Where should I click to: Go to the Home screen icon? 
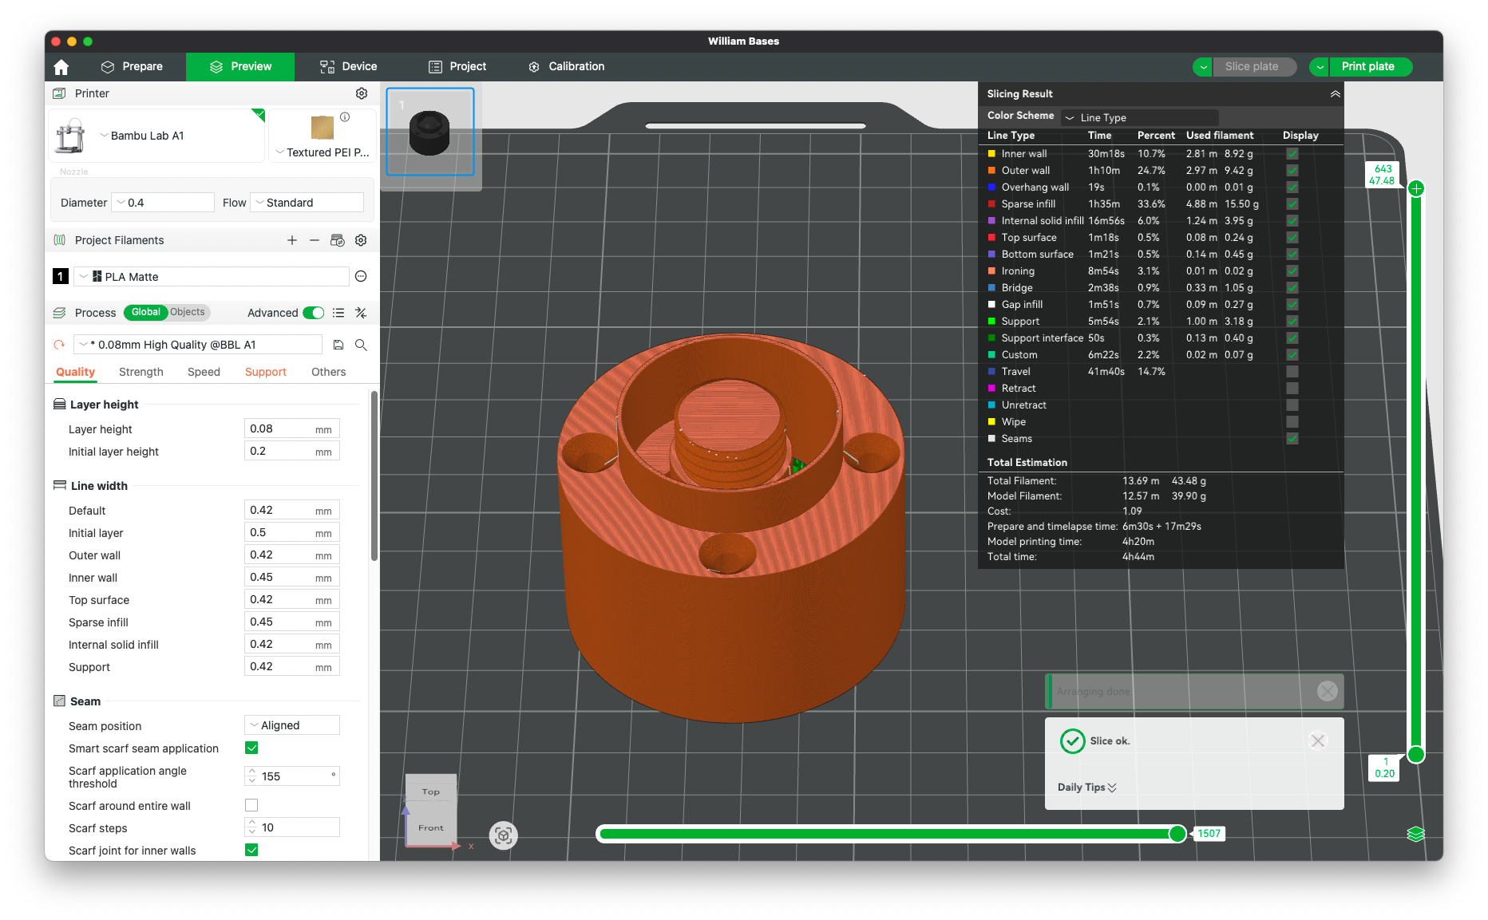pyautogui.click(x=61, y=67)
